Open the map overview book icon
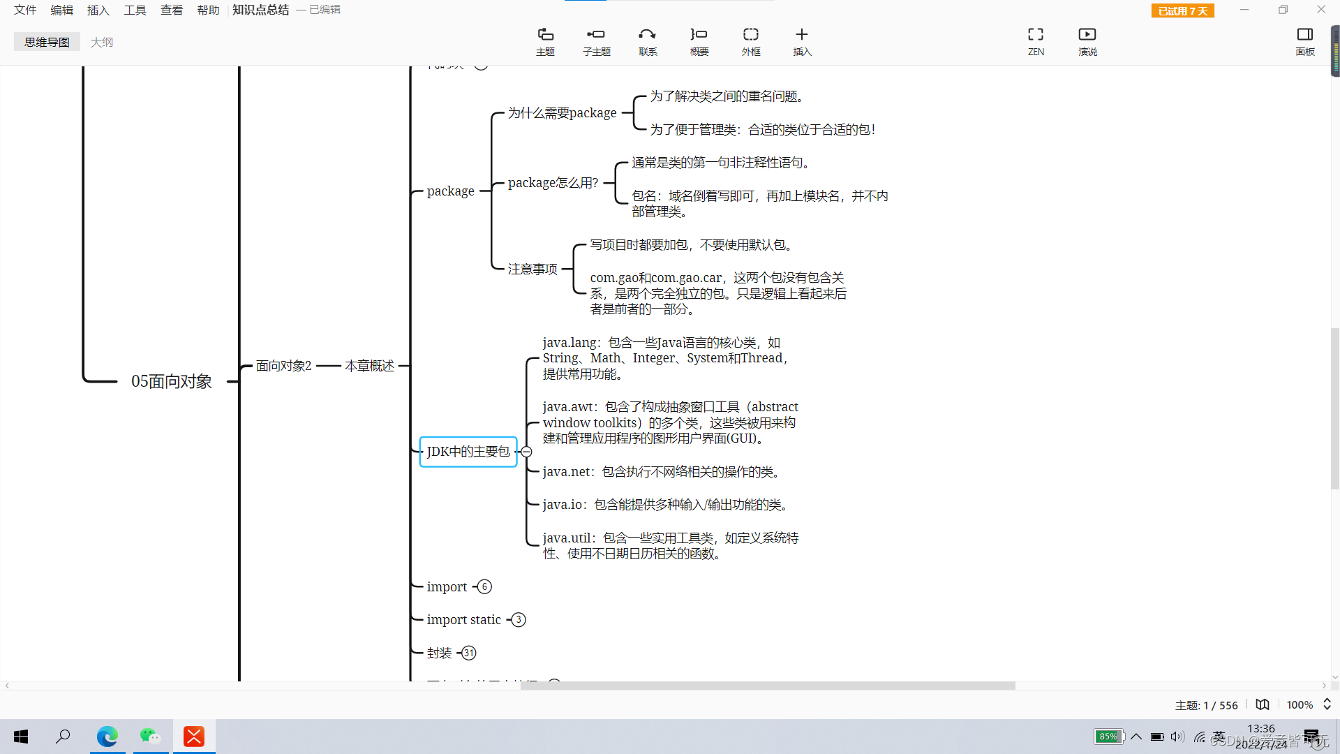The height and width of the screenshot is (754, 1340). click(x=1263, y=704)
